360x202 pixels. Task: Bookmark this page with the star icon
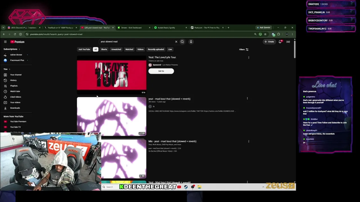[265, 35]
